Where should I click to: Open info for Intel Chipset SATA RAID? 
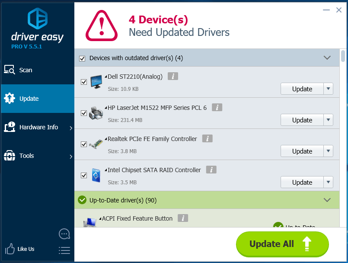click(211, 170)
